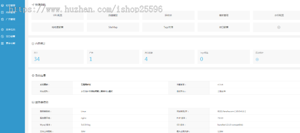Open the URL配置 shortcut
Screen dimensions: 300x133
(58, 15)
